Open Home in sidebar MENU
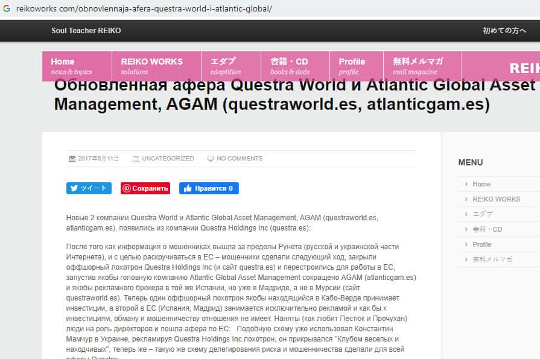Viewport: 540px width, 359px height. (481, 184)
